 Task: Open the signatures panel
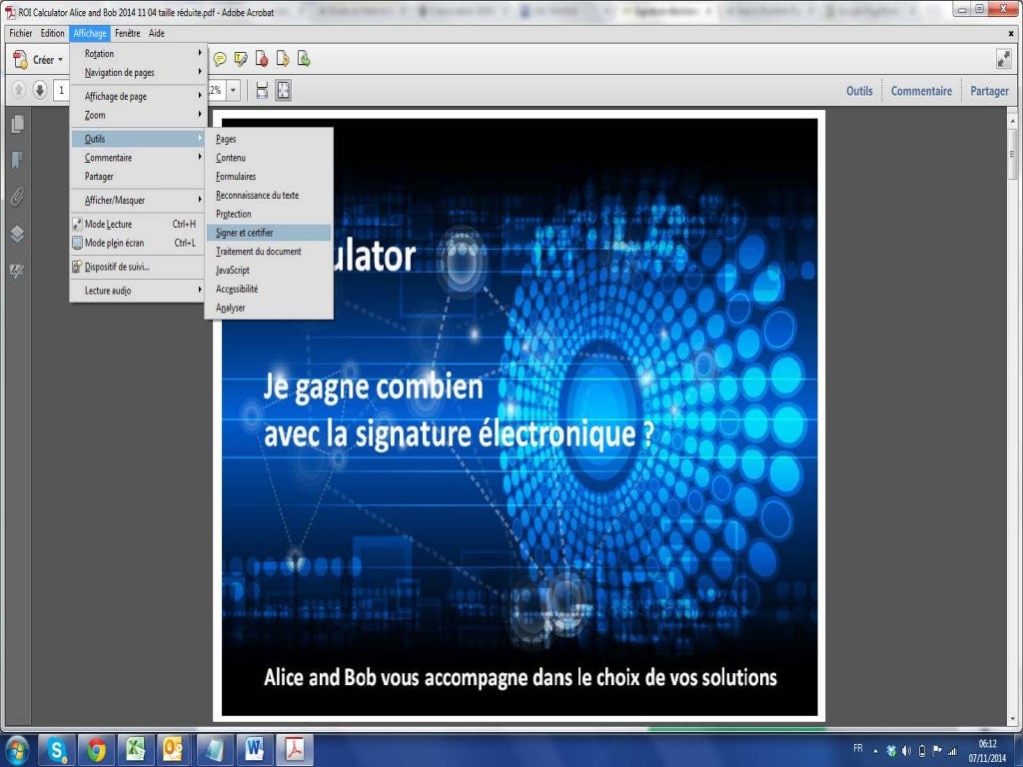click(18, 270)
